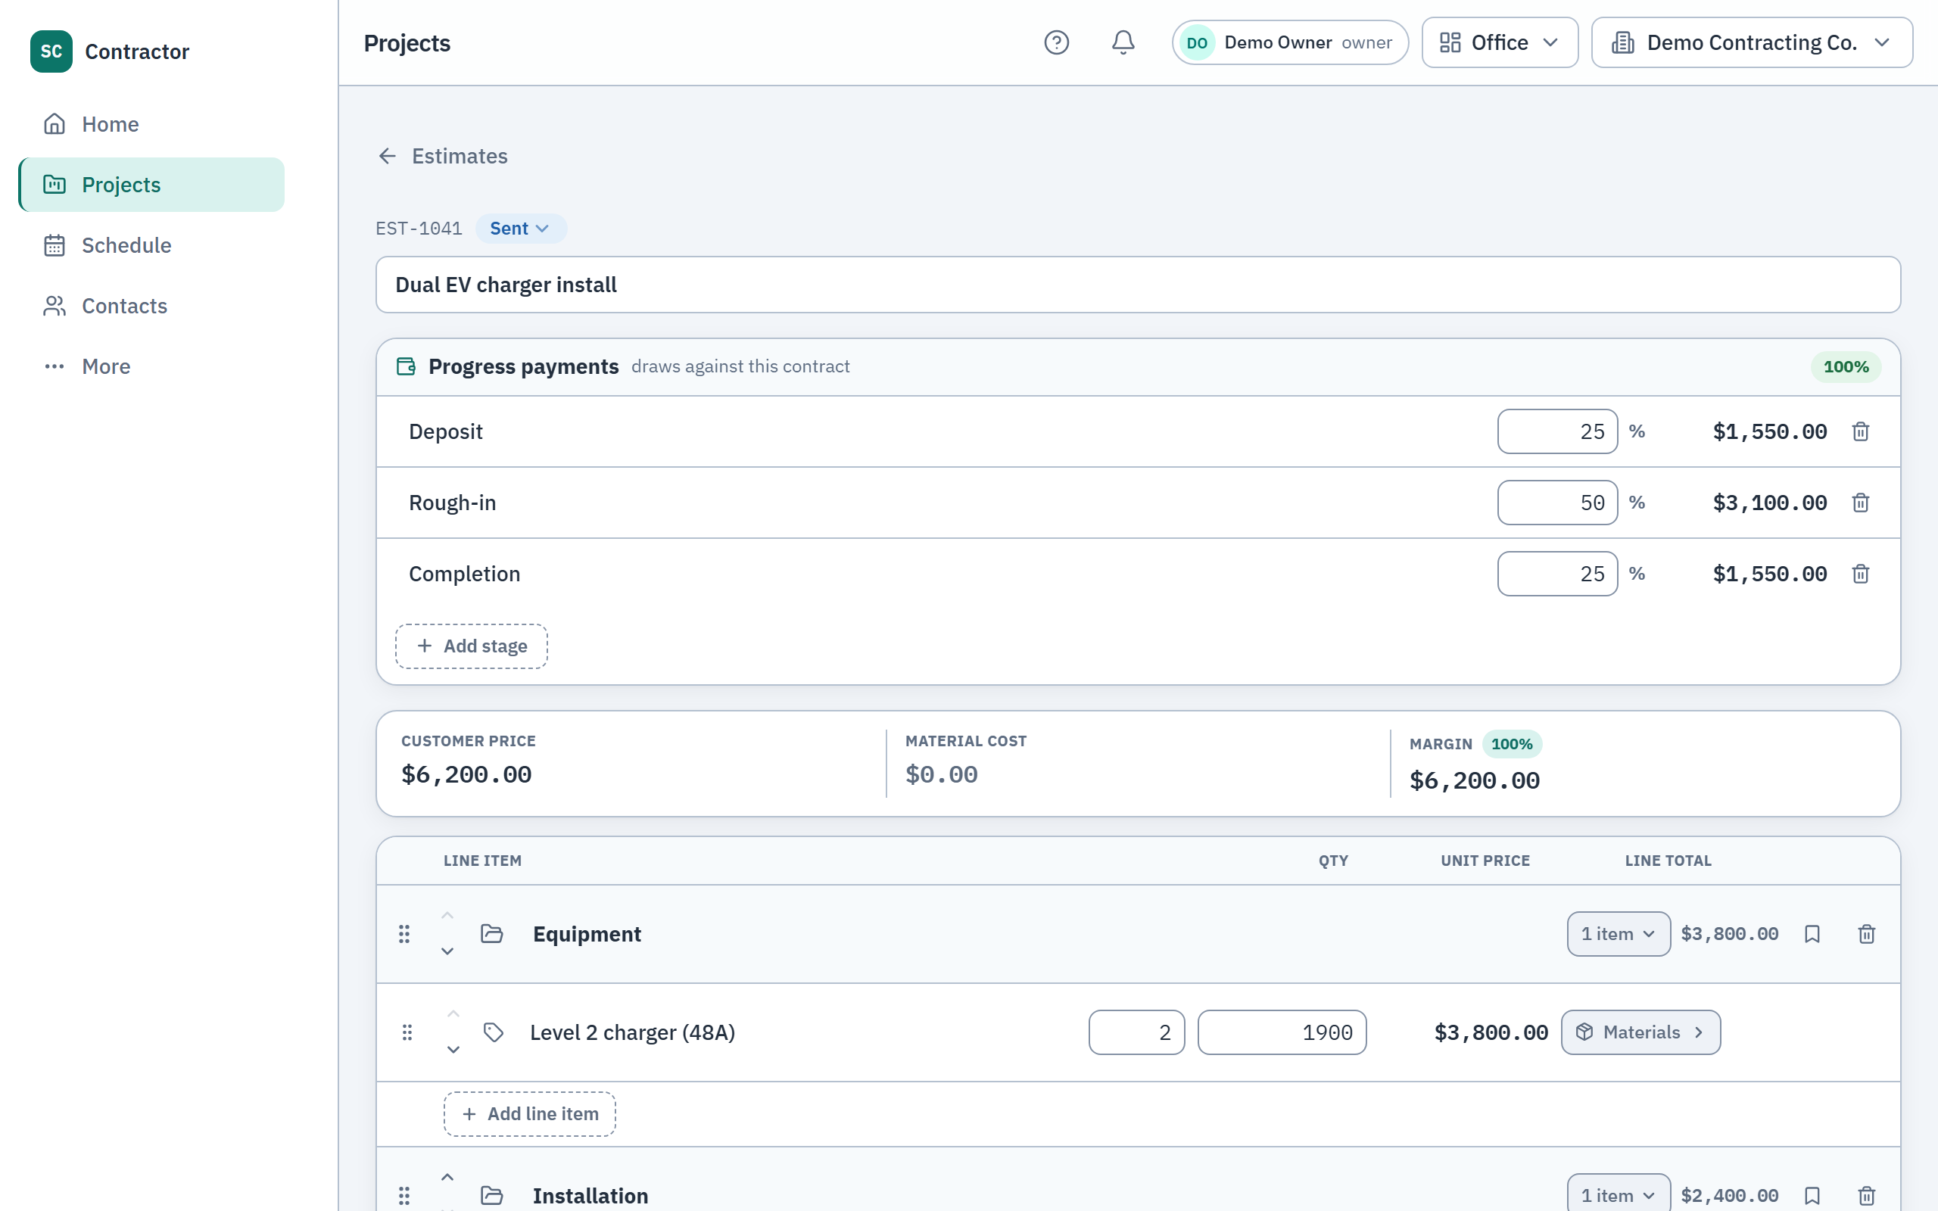
Task: Open the Office view dropdown
Action: tap(1500, 42)
